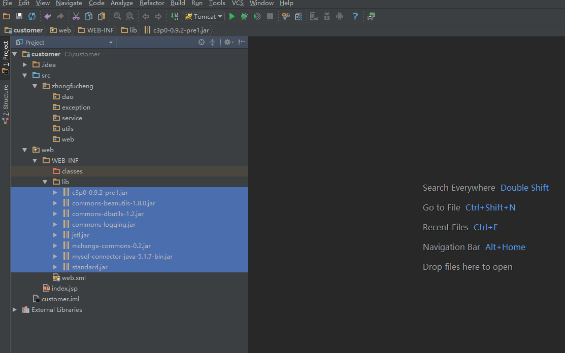Collapse the customer root node
This screenshot has height=353, width=565.
tap(15, 54)
